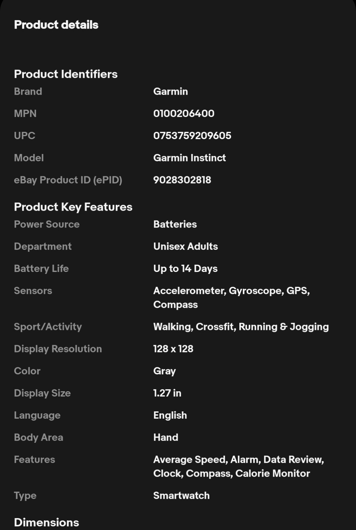Select the Sensors value list

pyautogui.click(x=232, y=297)
